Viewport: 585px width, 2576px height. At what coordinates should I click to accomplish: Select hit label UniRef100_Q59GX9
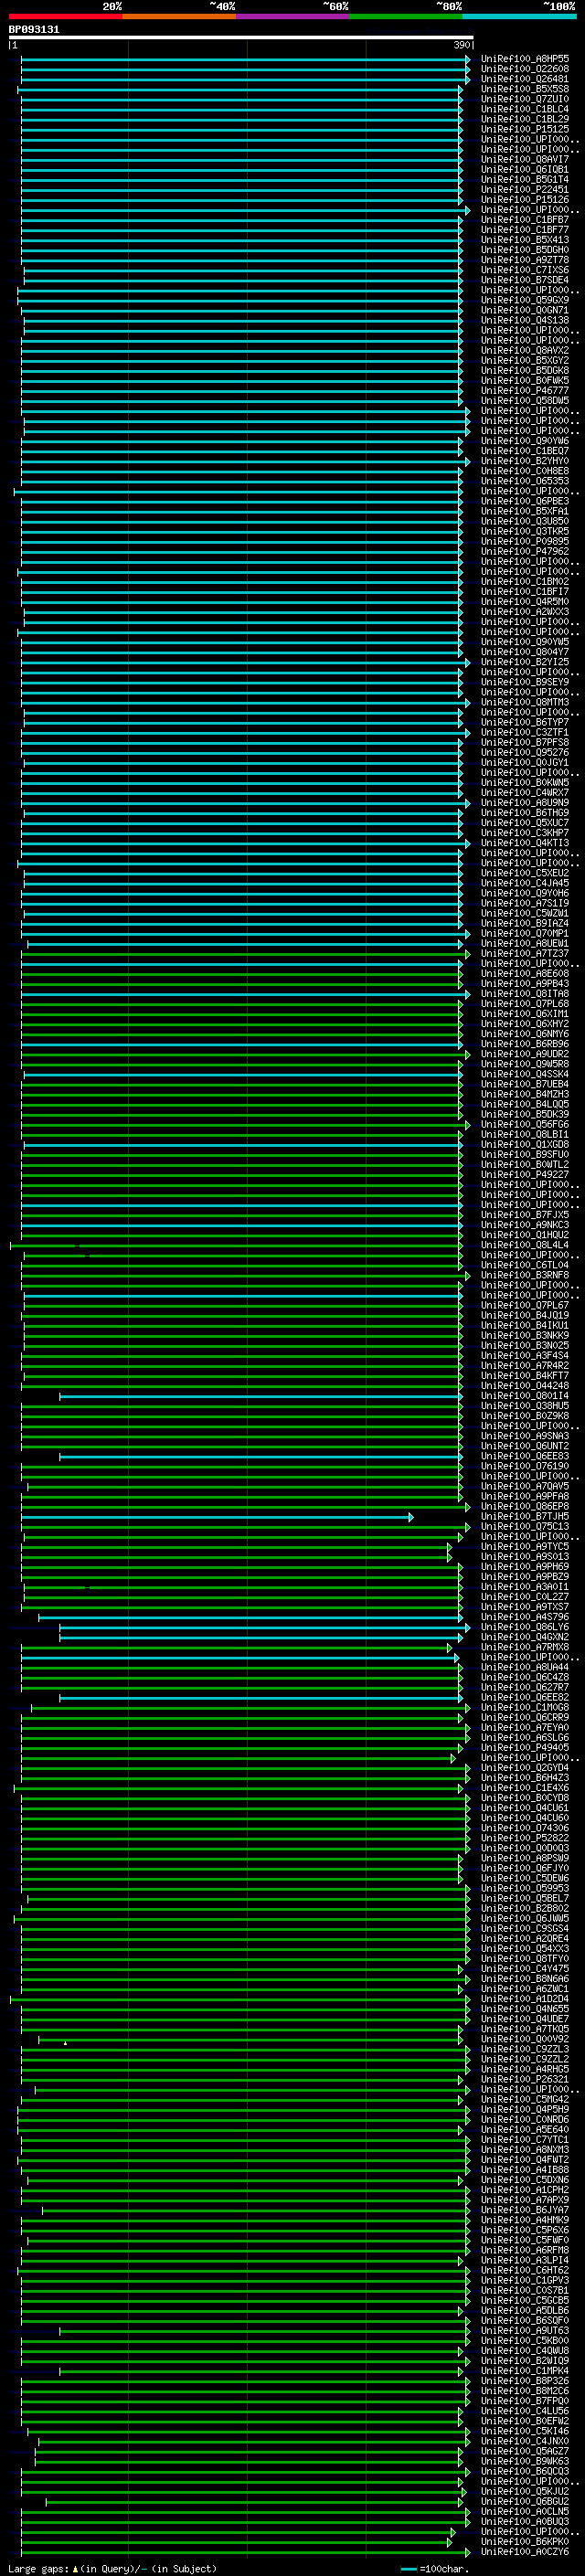(x=525, y=300)
